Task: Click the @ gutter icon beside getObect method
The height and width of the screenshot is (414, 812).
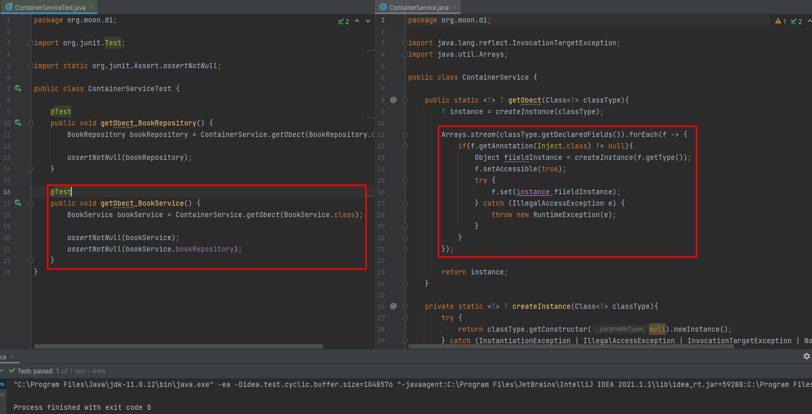Action: coord(393,100)
